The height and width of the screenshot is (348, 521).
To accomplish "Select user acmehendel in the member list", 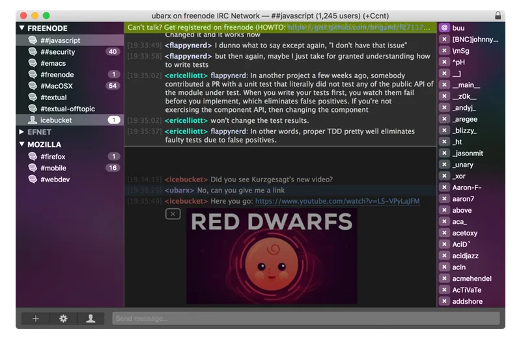I will pyautogui.click(x=471, y=278).
